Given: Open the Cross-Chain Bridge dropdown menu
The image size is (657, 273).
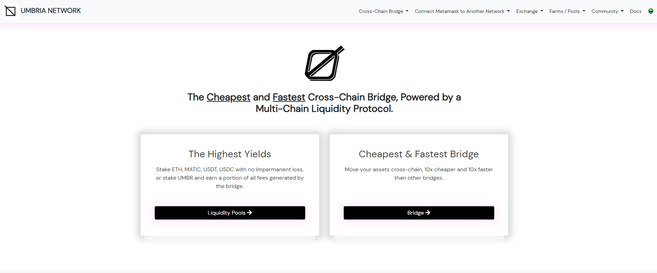Looking at the screenshot, I should point(383,11).
